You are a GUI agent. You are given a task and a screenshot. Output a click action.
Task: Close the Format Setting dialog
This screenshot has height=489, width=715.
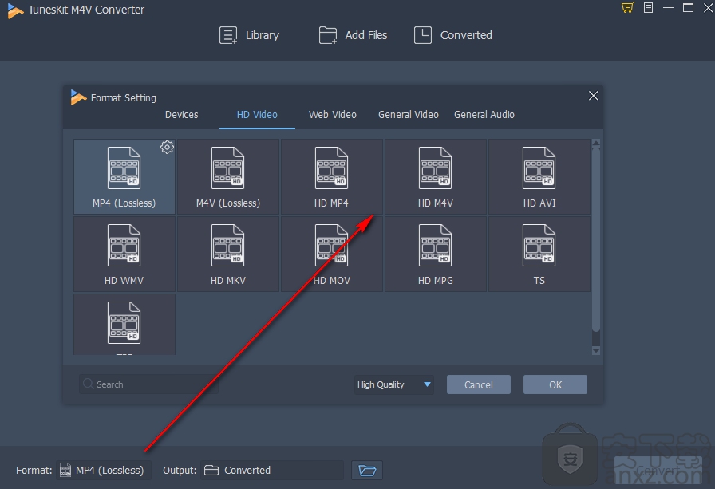[x=593, y=96]
